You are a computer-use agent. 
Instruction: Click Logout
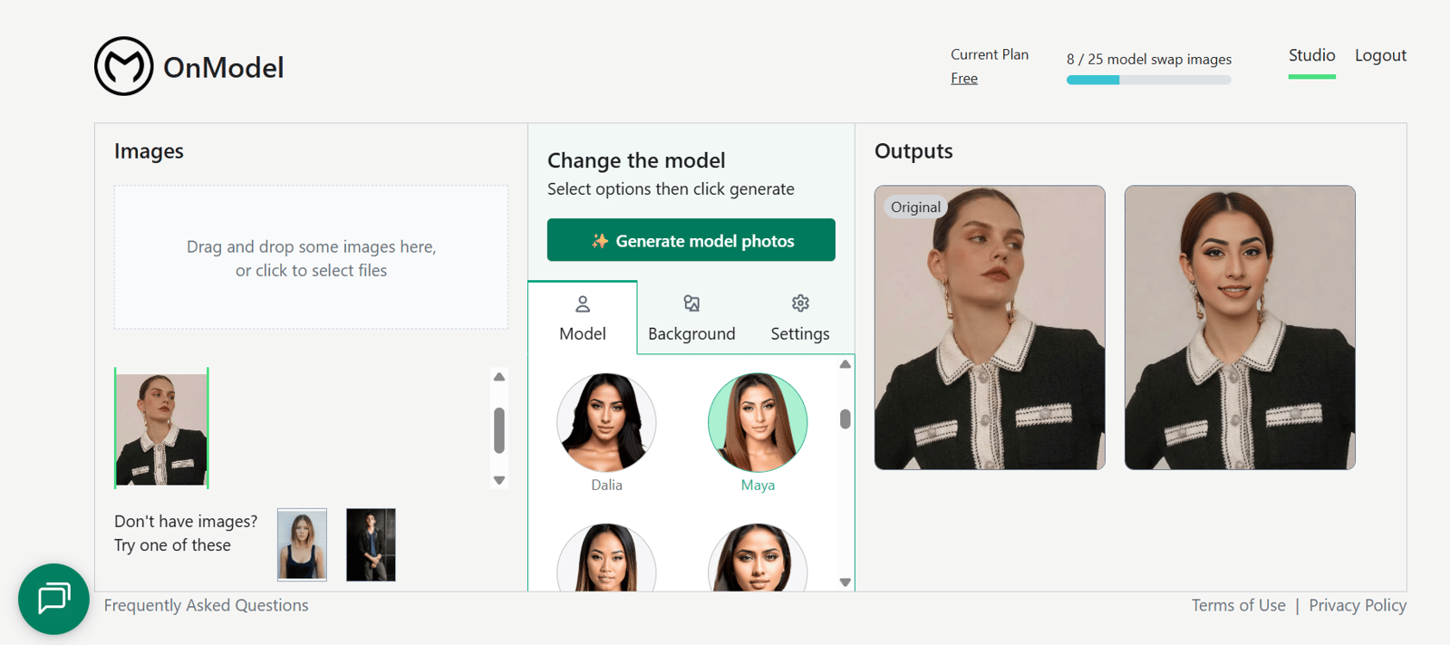point(1380,55)
